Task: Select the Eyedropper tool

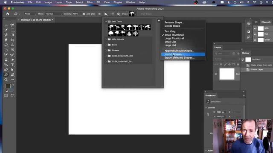Action: point(6,30)
